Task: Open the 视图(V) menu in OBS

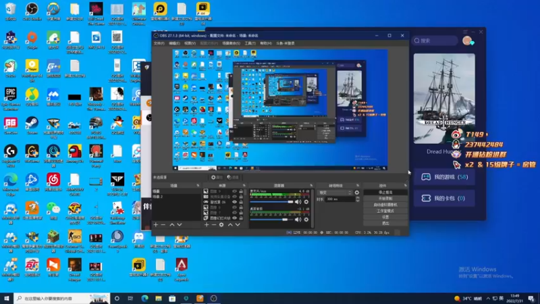Action: (190, 43)
